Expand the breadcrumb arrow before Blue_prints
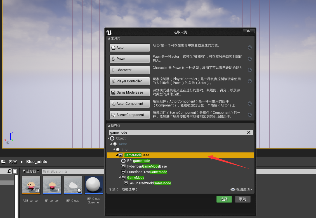The width and height of the screenshot is (316, 218). coord(22,162)
